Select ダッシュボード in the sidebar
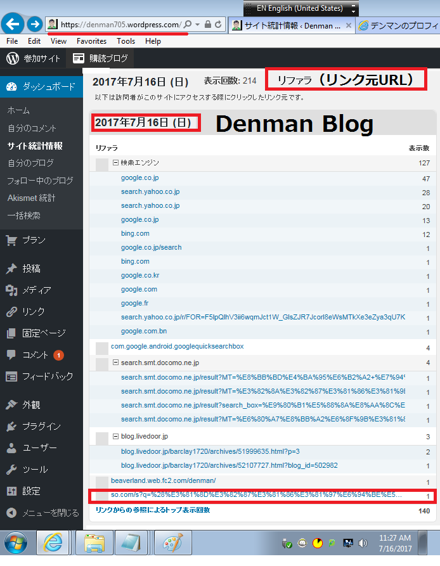 point(41,87)
